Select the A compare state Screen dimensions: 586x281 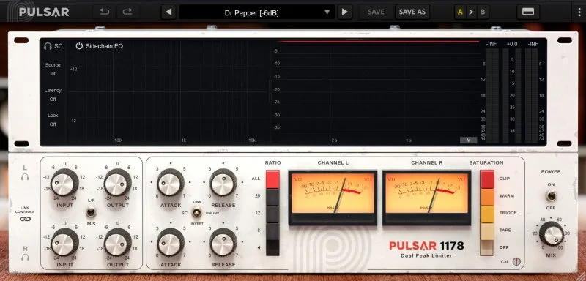(460, 12)
